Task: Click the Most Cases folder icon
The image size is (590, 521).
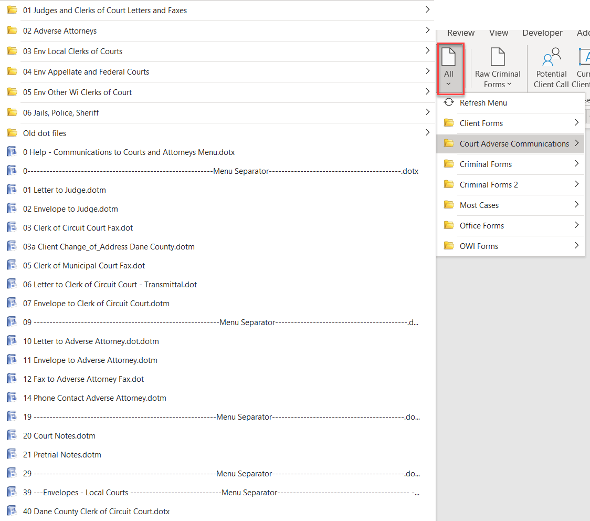Action: (448, 205)
